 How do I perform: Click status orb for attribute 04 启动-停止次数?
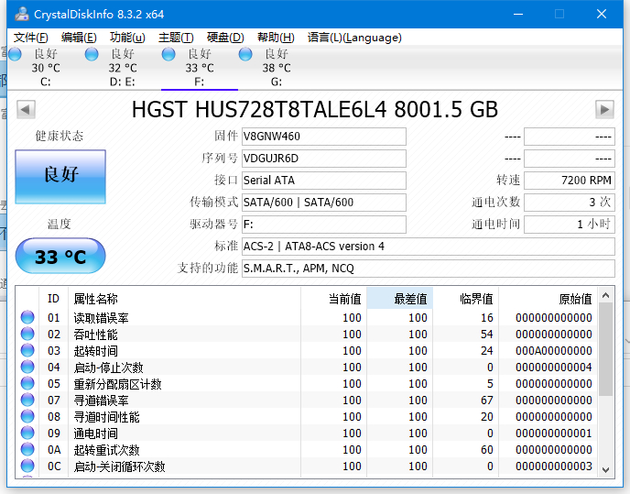(x=27, y=367)
